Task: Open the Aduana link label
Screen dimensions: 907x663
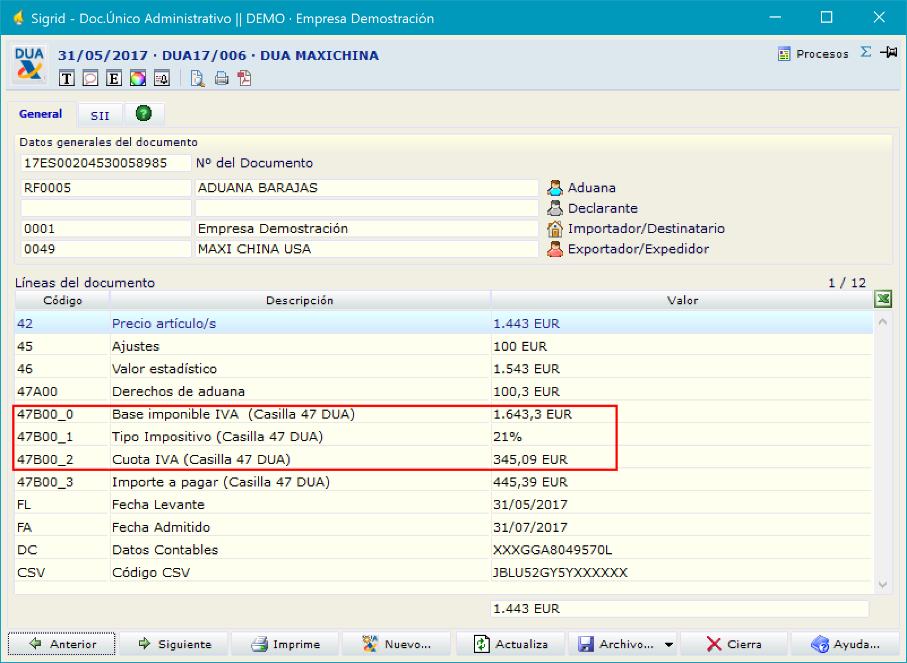Action: (591, 188)
